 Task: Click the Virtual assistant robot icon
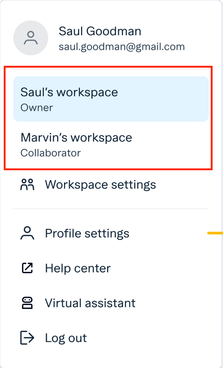pyautogui.click(x=27, y=303)
